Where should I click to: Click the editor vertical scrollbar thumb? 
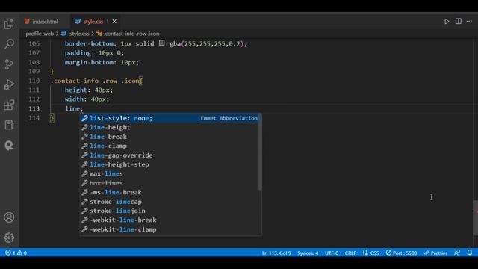475,217
